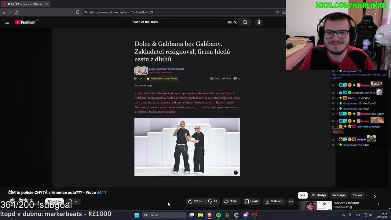391x220 pixels.
Task: Open the YouTube hamburger guide menu
Action: pyautogui.click(x=7, y=22)
